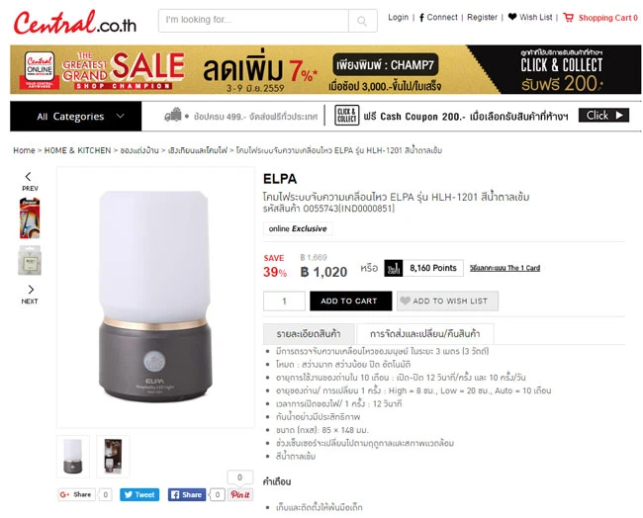
Task: Share product on Google Plus
Action: coord(76,494)
